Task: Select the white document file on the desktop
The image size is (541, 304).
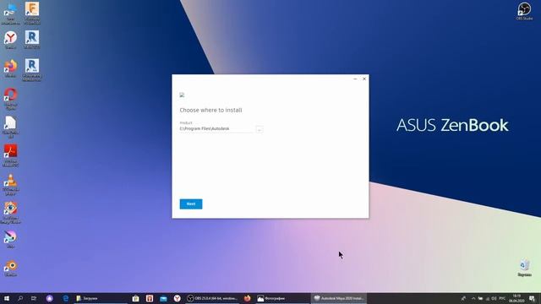Action: 10,128
